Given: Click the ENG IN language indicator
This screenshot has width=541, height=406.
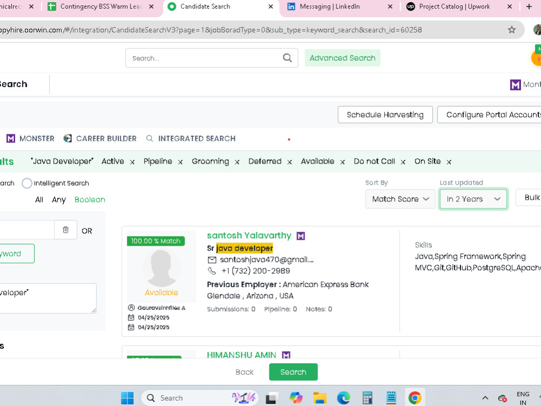Looking at the screenshot, I should (x=523, y=398).
